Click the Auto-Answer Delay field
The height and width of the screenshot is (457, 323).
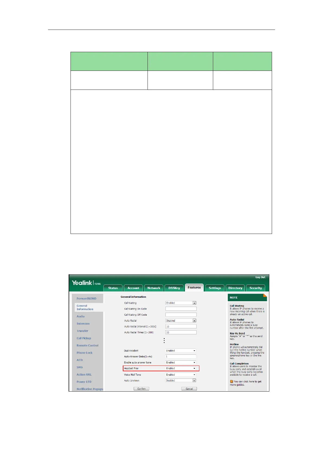(181, 357)
